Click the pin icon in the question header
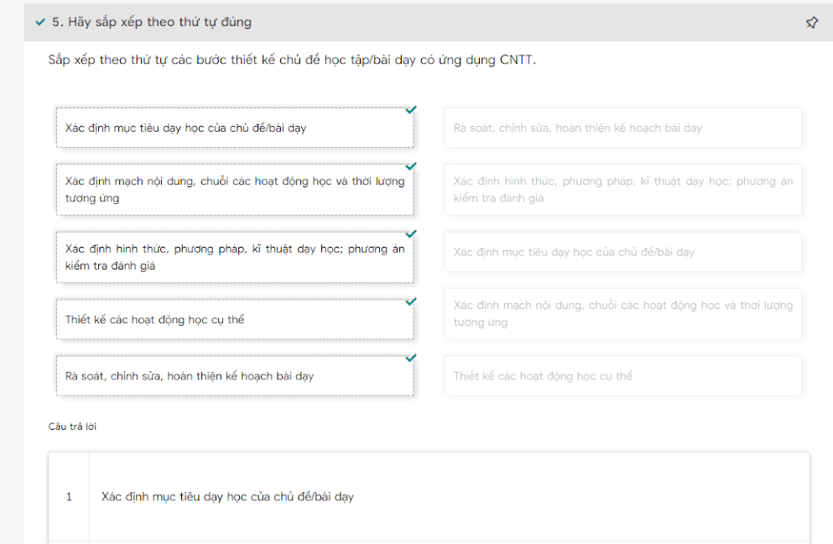Screen dimensions: 833x544 point(811,23)
